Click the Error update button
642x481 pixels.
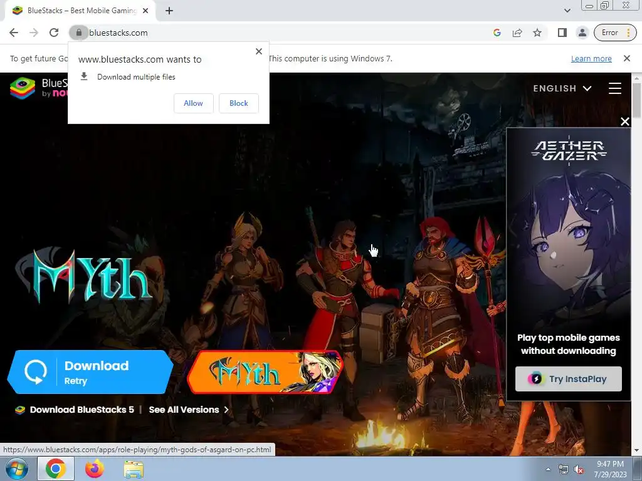pyautogui.click(x=615, y=33)
